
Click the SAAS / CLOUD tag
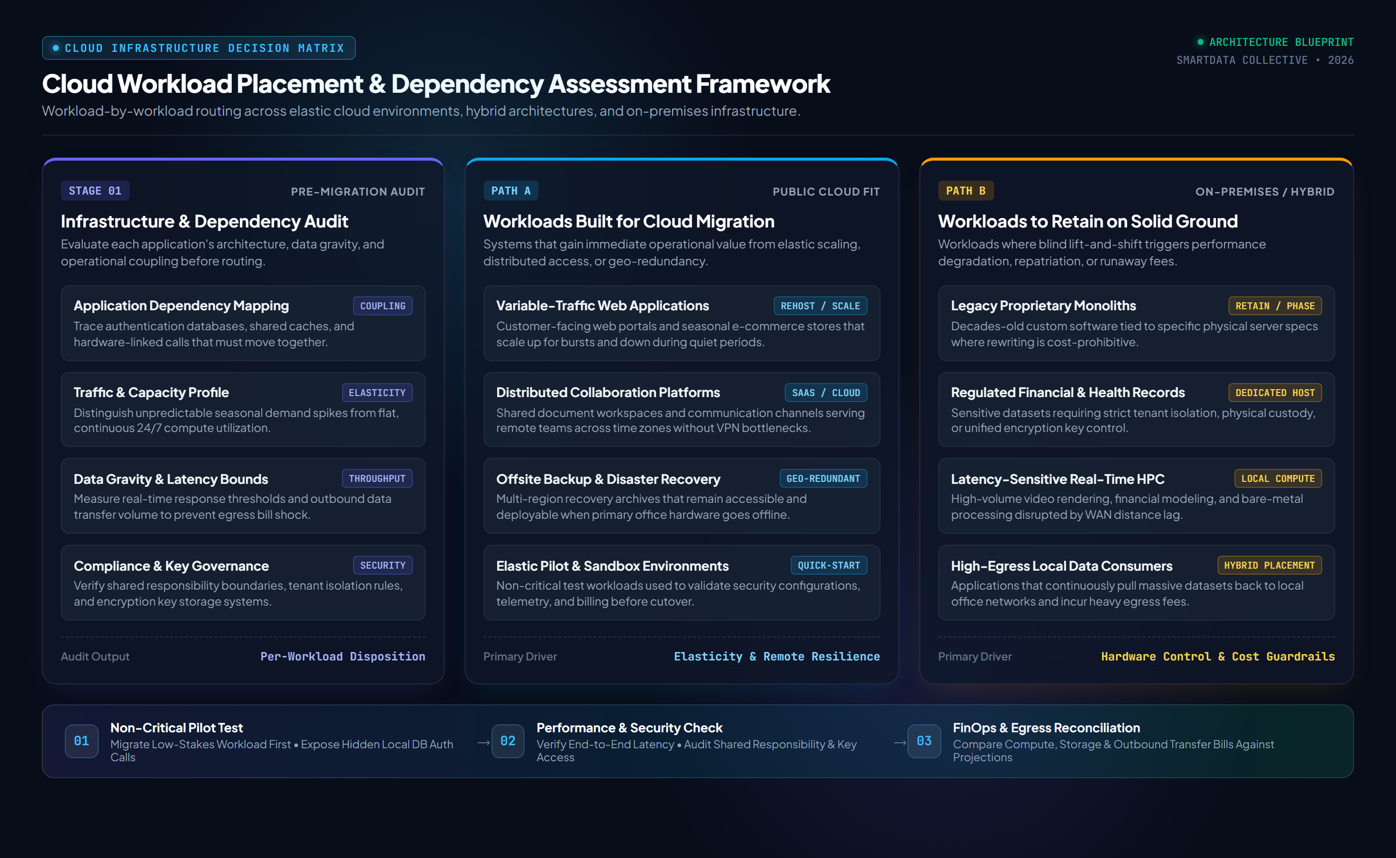pos(826,393)
